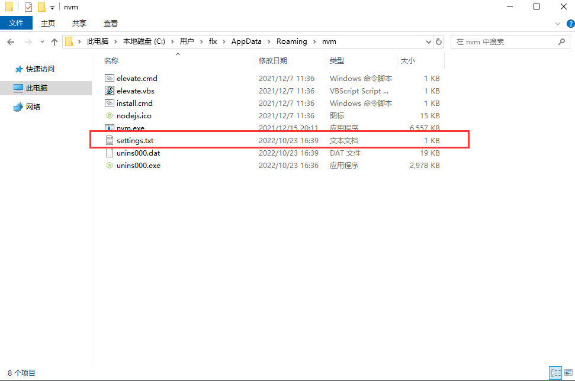
Task: Open address bar history dropdown
Action: (x=428, y=42)
